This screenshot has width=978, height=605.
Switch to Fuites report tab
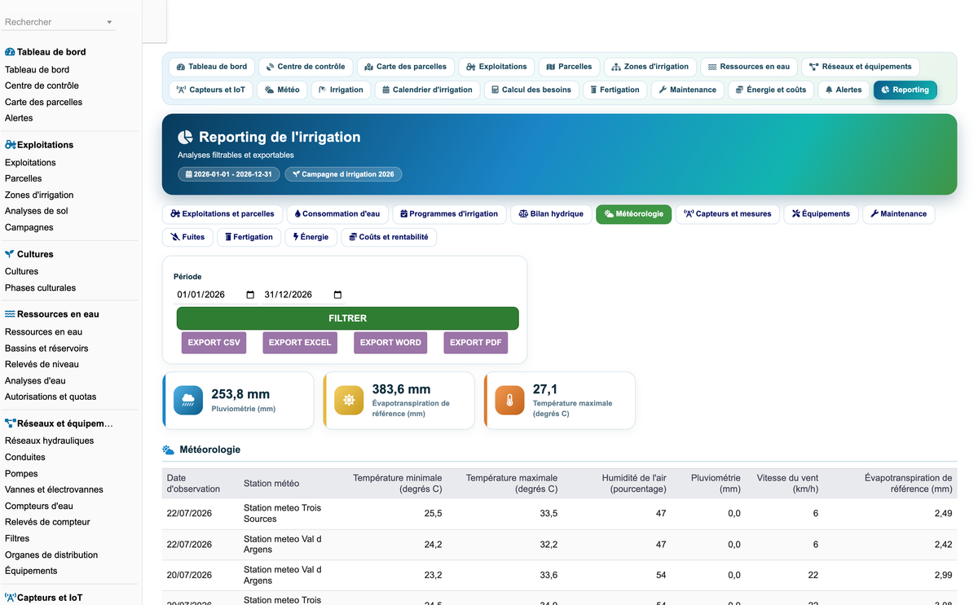(x=187, y=237)
